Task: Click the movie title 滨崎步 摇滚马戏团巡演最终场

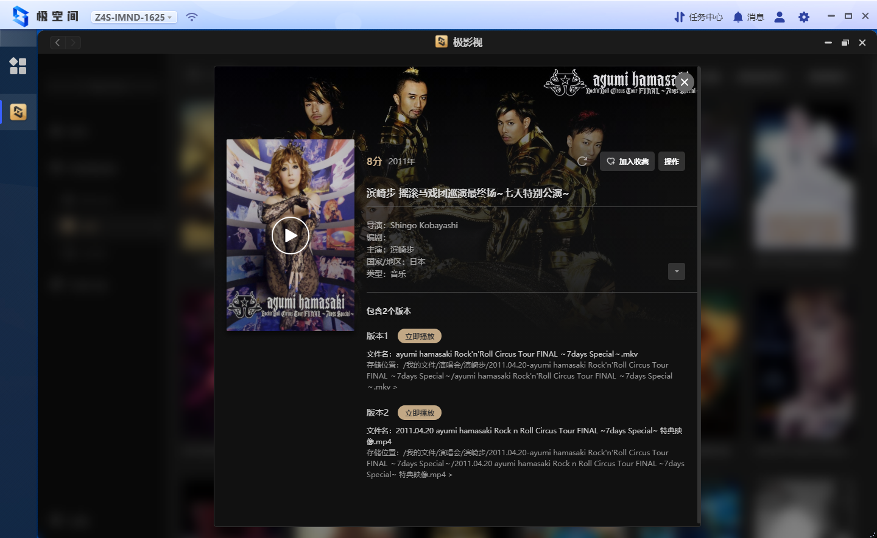Action: 468,193
